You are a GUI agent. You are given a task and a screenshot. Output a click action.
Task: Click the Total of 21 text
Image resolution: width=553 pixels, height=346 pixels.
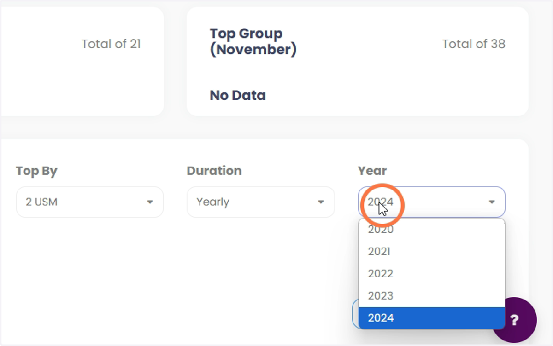(x=111, y=44)
